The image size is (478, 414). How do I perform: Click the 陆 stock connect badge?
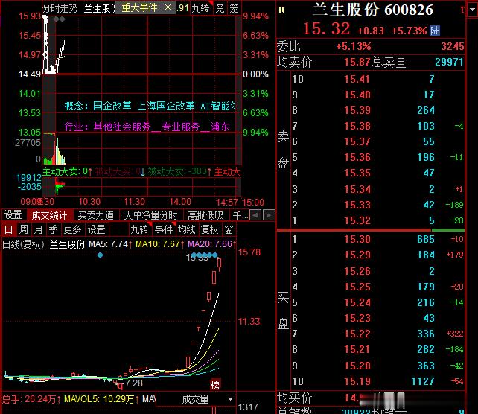coord(435,31)
